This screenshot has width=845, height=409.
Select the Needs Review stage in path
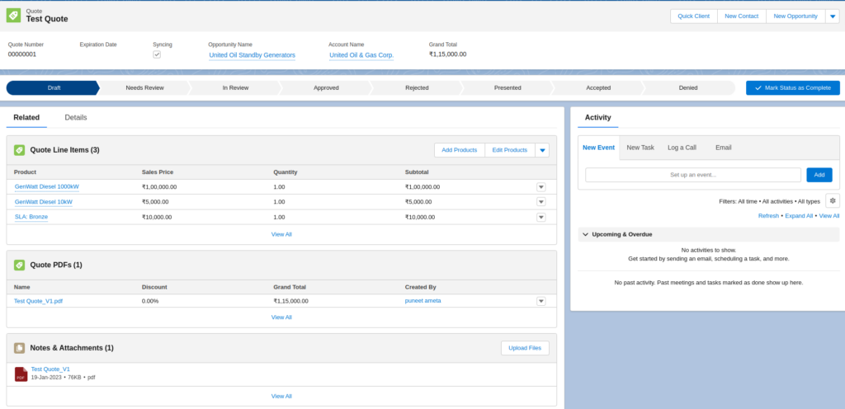click(x=144, y=87)
